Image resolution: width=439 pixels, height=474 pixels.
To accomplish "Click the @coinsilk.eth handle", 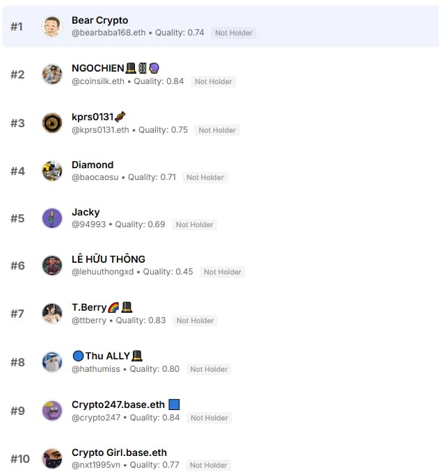I will click(x=98, y=81).
